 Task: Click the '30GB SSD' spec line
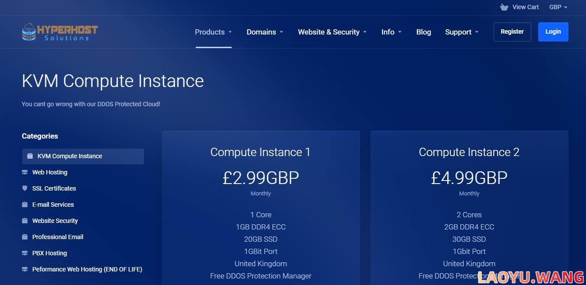click(x=469, y=239)
